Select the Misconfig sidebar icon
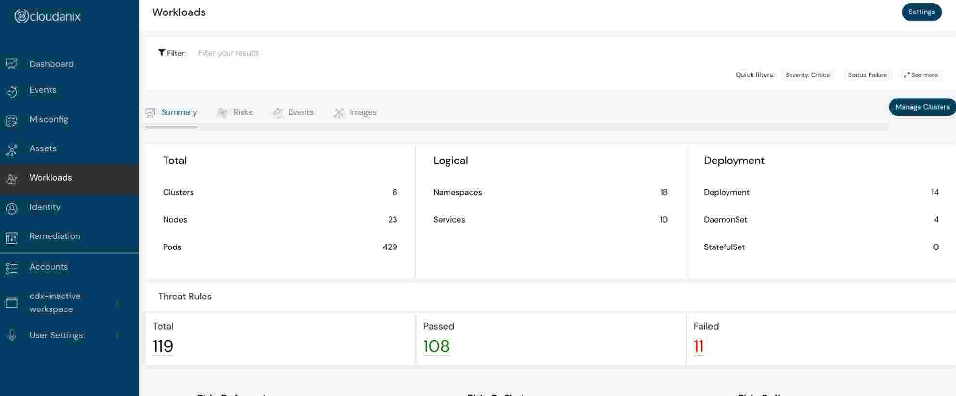 point(12,121)
